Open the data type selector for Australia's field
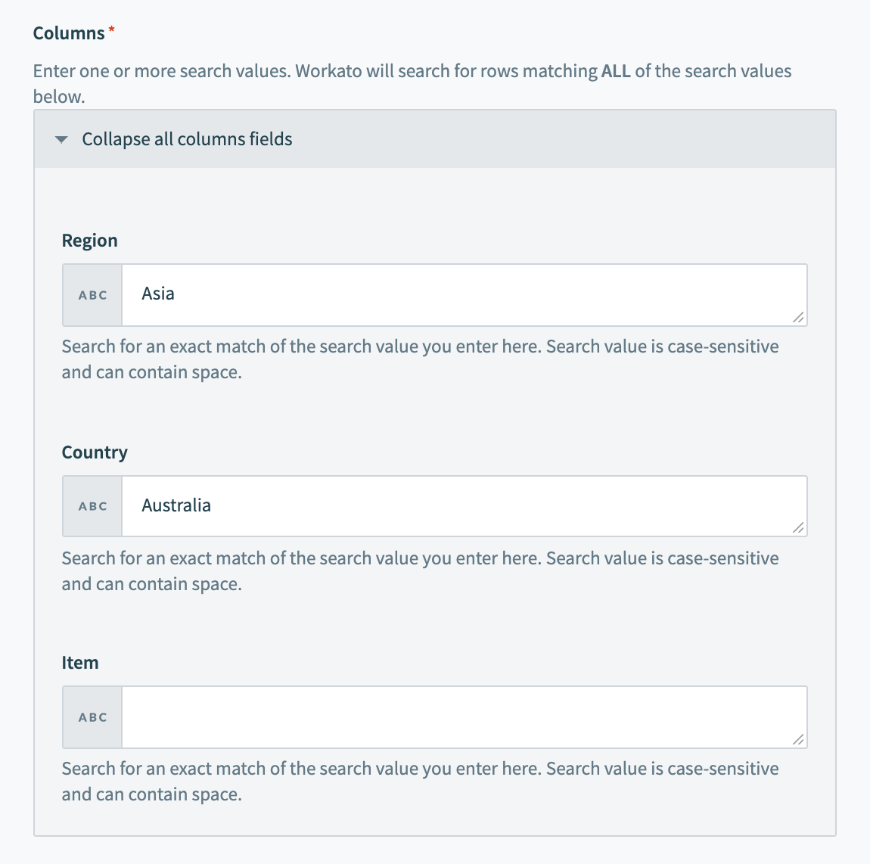The image size is (870, 864). 92,506
